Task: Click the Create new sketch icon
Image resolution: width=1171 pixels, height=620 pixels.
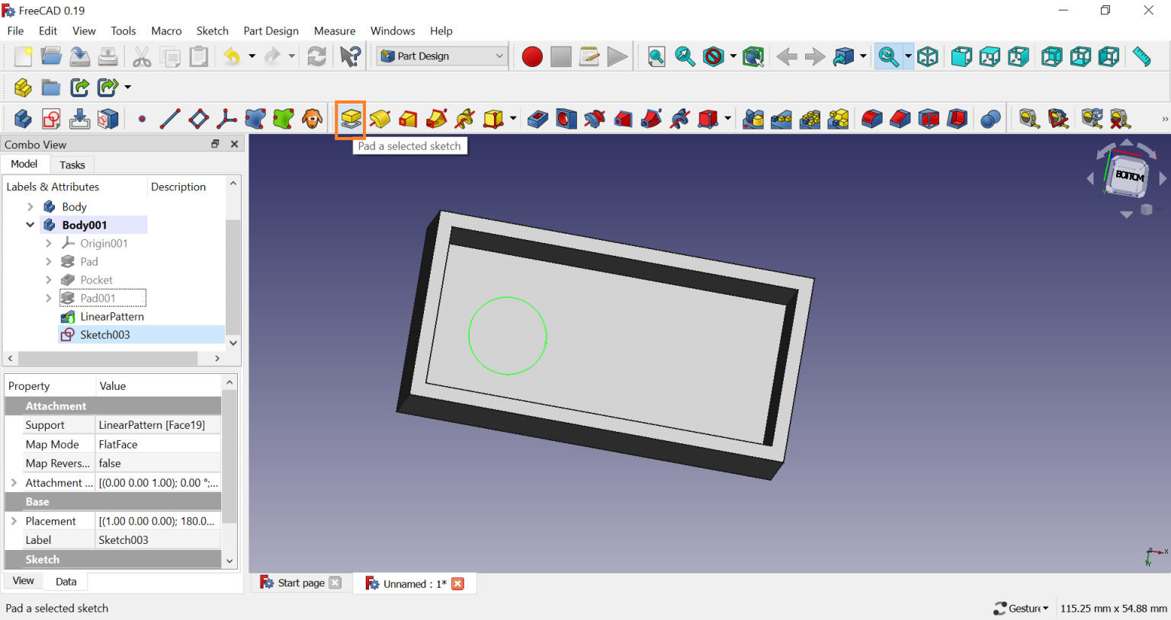Action: [x=51, y=120]
